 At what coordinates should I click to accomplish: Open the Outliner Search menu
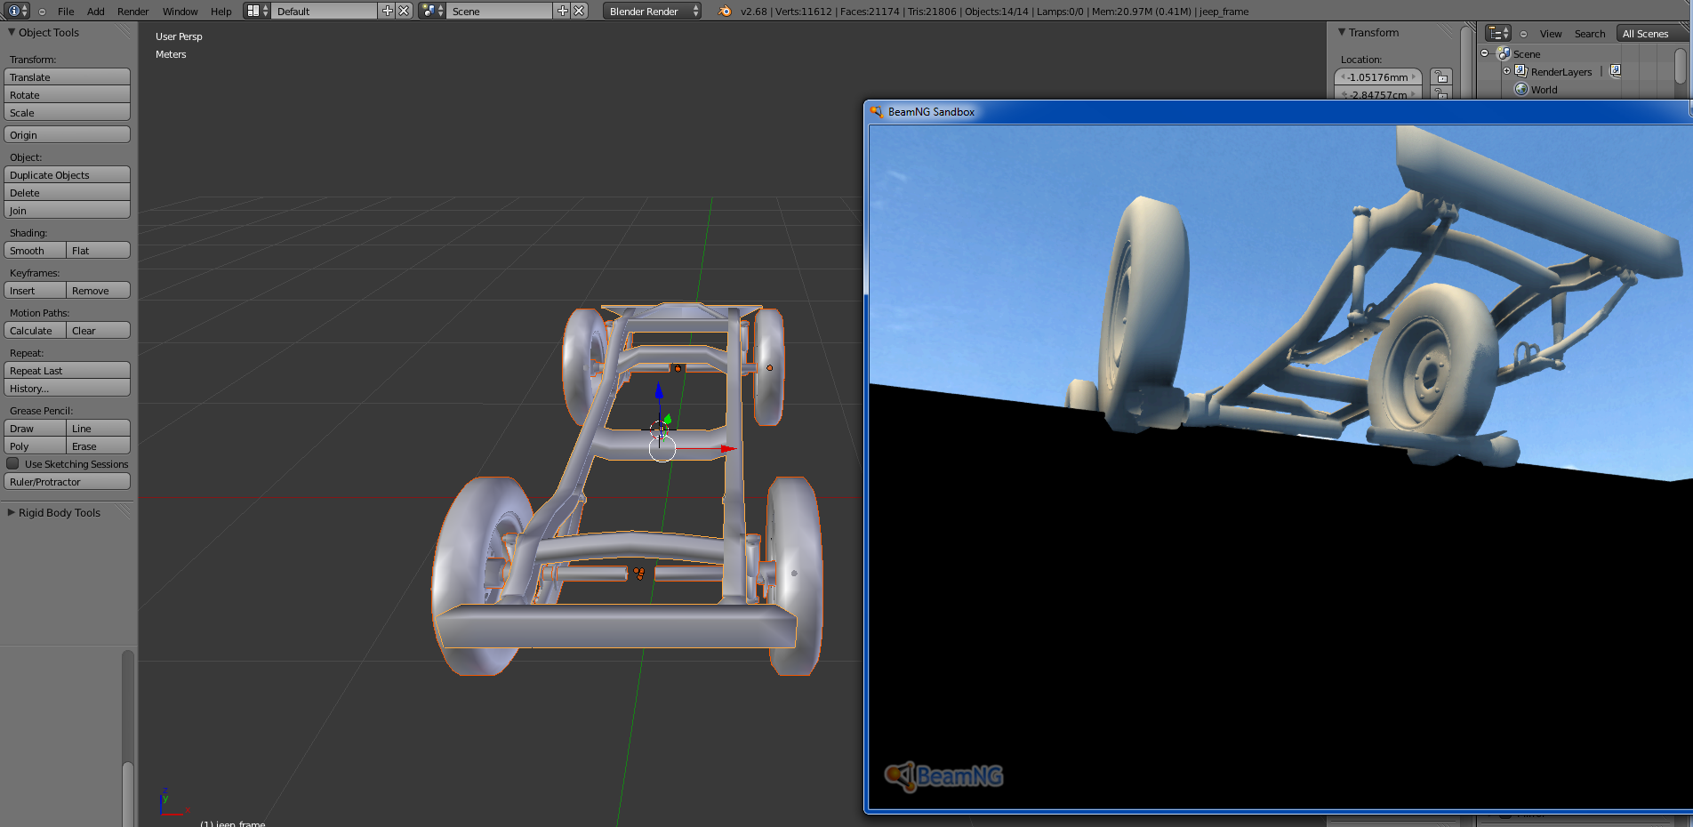[x=1590, y=34]
